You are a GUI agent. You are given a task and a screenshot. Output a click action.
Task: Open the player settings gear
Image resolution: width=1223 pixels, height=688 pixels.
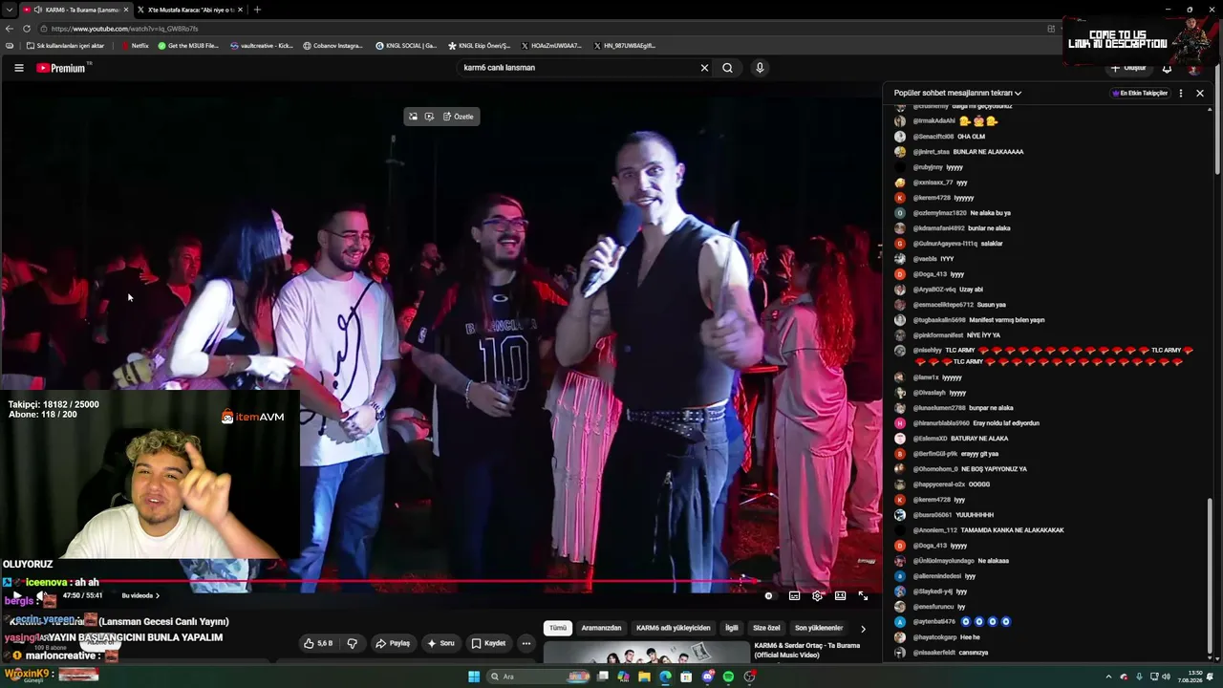pyautogui.click(x=817, y=595)
